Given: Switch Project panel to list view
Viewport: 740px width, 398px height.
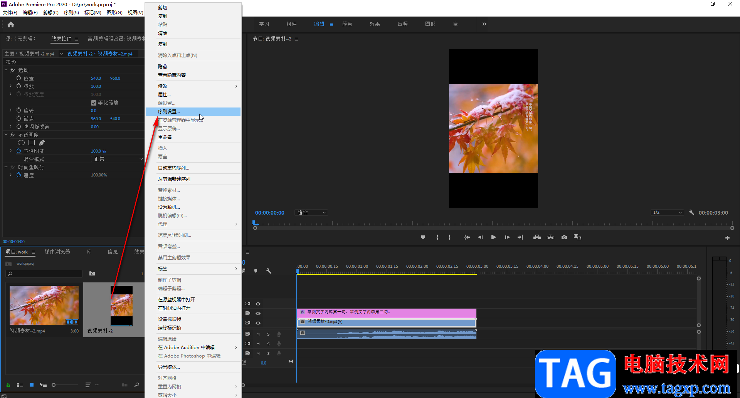Looking at the screenshot, I should pyautogui.click(x=20, y=385).
